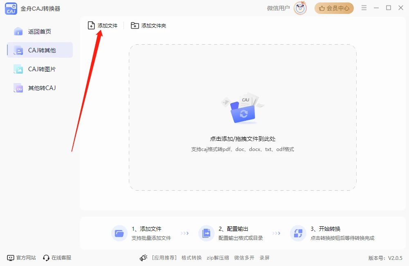
Task: Click the 配置输出格式或目录 description
Action: point(240,238)
